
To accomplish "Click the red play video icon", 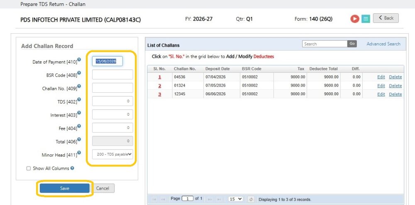I will tap(355, 19).
